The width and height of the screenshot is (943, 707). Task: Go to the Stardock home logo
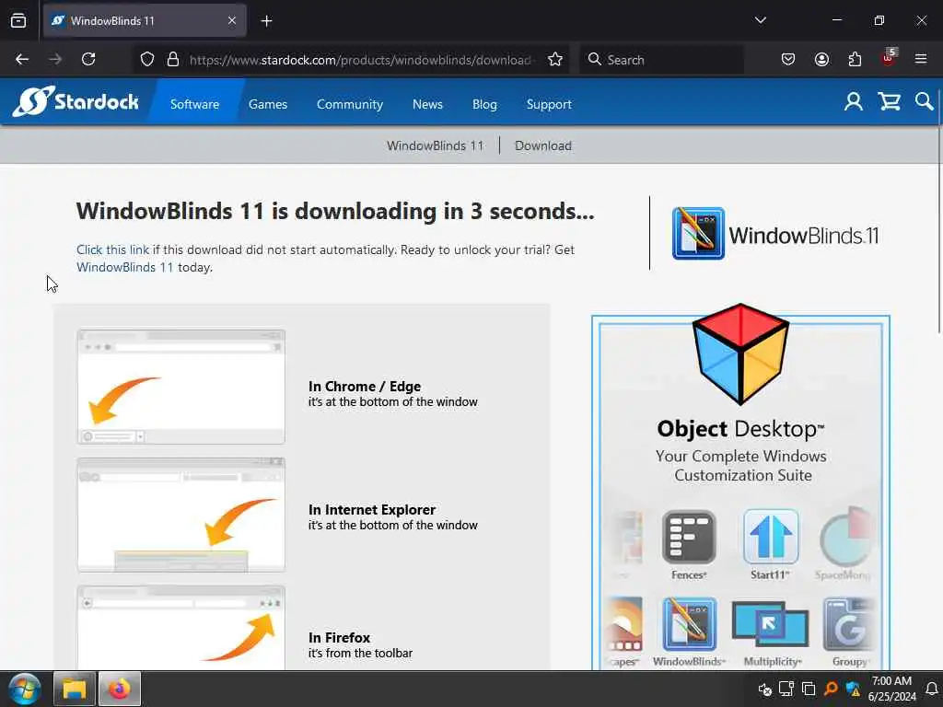point(76,101)
